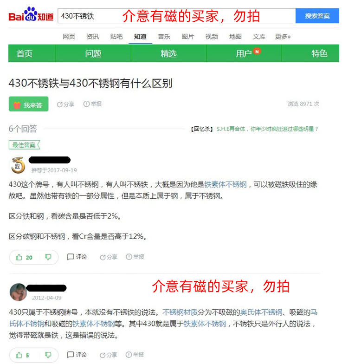The image size is (348, 364).
Task: Open the best answer's 评论 comments
Action: [77, 257]
